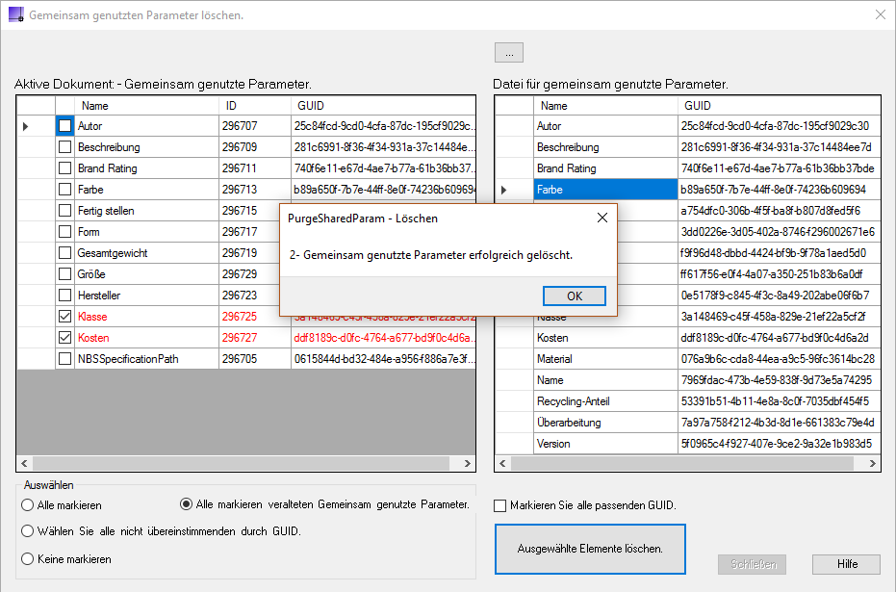Click the Gesamtgewicht name cell
This screenshot has height=592, width=896.
point(146,252)
